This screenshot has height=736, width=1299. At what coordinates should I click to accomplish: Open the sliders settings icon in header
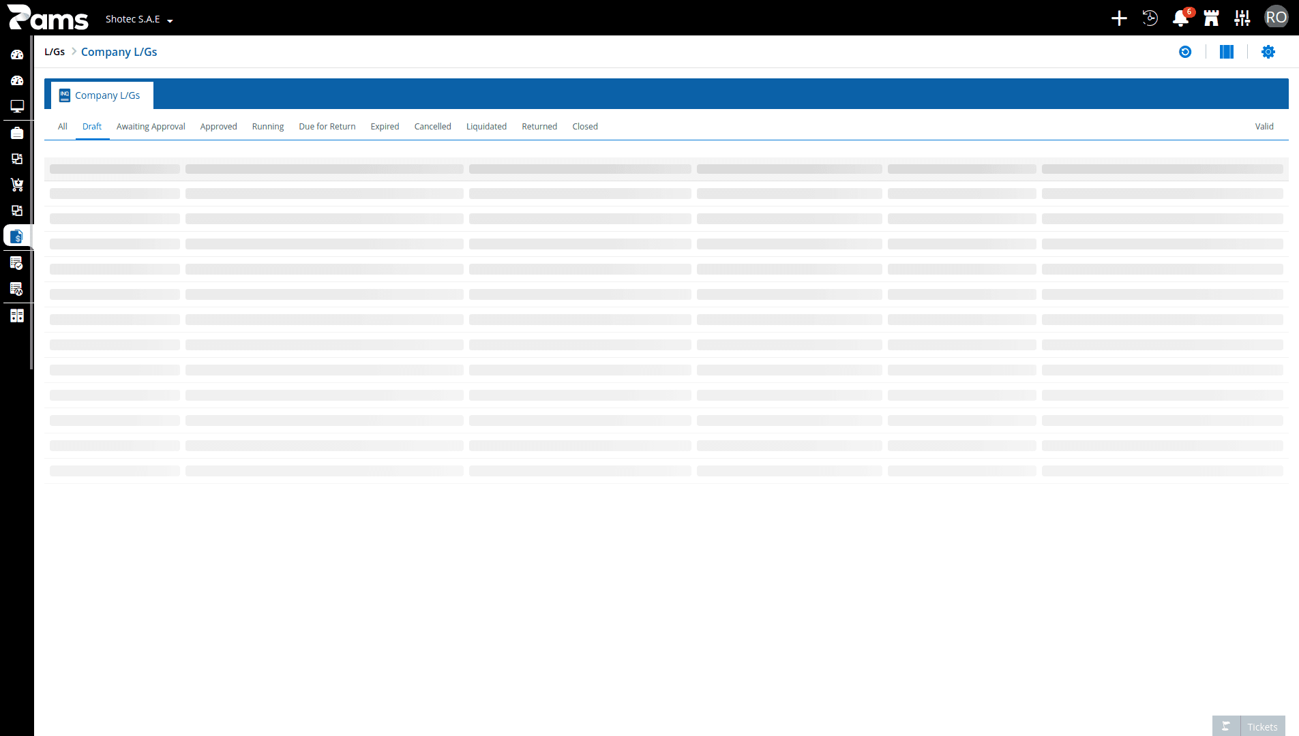pyautogui.click(x=1242, y=18)
